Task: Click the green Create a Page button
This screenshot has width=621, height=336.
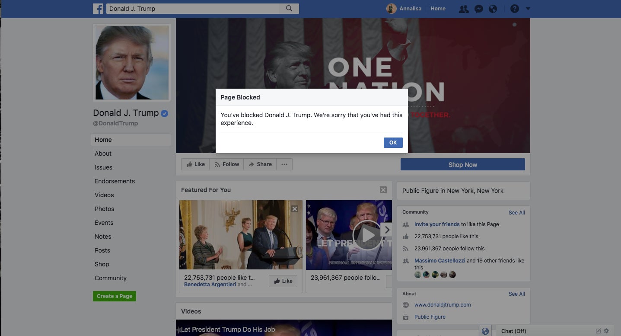Action: click(x=114, y=296)
